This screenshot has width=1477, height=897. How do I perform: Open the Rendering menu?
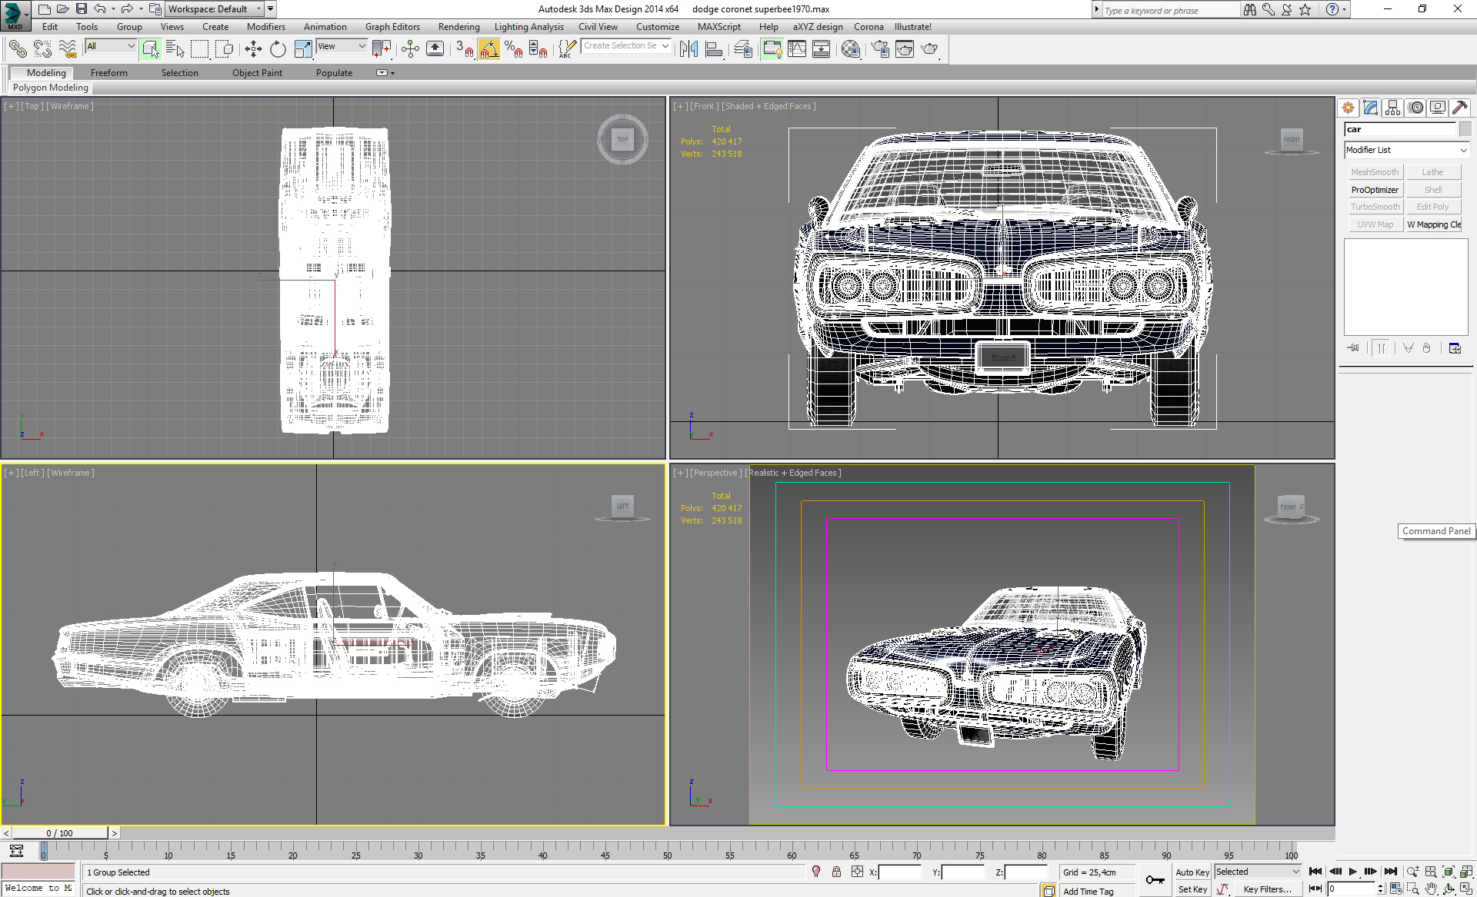[458, 27]
